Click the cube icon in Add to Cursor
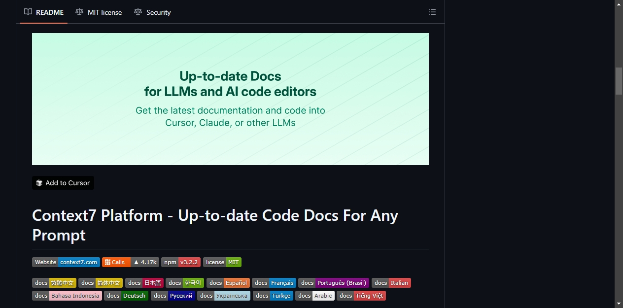 coord(39,183)
